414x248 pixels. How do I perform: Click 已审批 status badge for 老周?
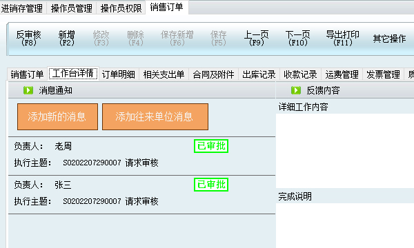(211, 146)
